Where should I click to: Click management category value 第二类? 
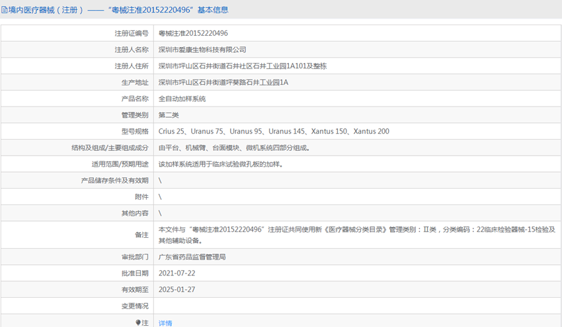[x=170, y=115]
